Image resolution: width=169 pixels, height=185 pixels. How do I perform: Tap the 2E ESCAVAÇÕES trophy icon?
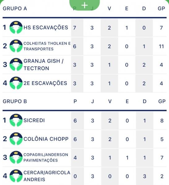[x=16, y=83]
